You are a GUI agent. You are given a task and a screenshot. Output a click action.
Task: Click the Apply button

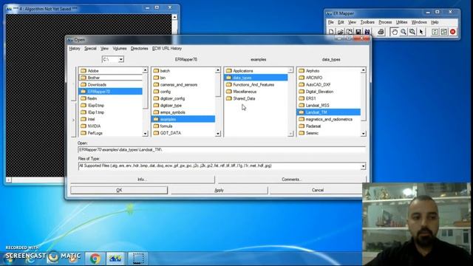click(x=219, y=190)
